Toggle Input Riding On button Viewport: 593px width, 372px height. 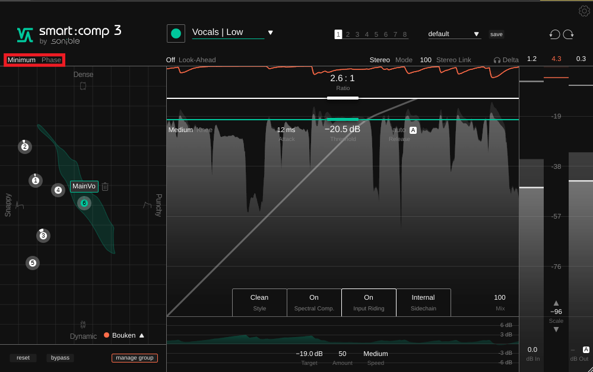[x=369, y=302]
